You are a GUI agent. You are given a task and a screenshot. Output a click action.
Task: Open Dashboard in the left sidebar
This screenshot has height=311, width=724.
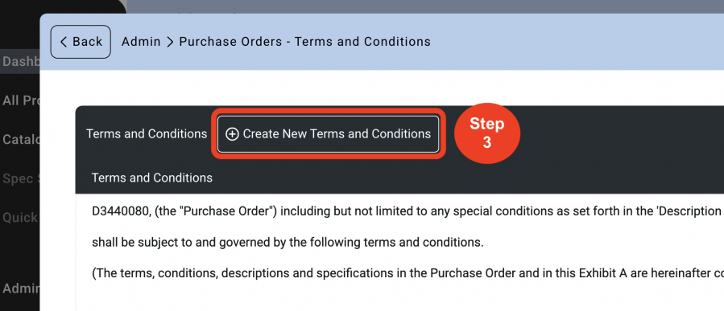pyautogui.click(x=20, y=62)
